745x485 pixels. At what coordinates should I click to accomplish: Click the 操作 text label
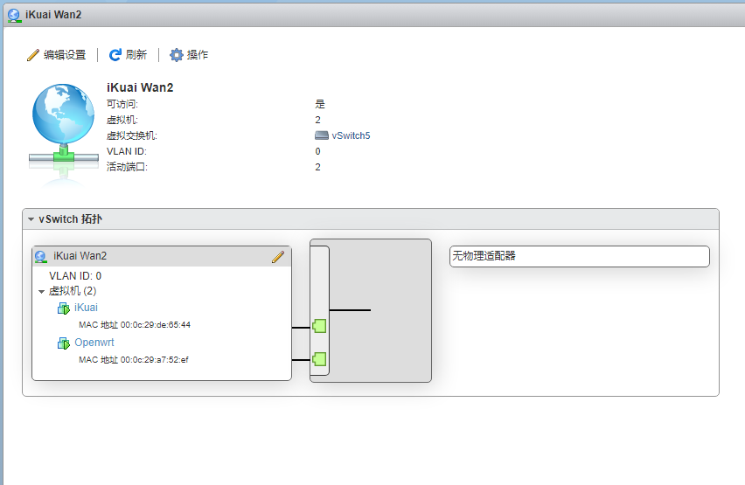point(198,55)
